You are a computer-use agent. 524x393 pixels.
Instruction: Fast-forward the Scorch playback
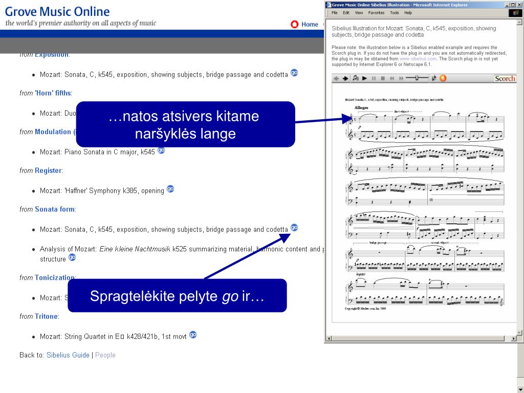point(401,78)
